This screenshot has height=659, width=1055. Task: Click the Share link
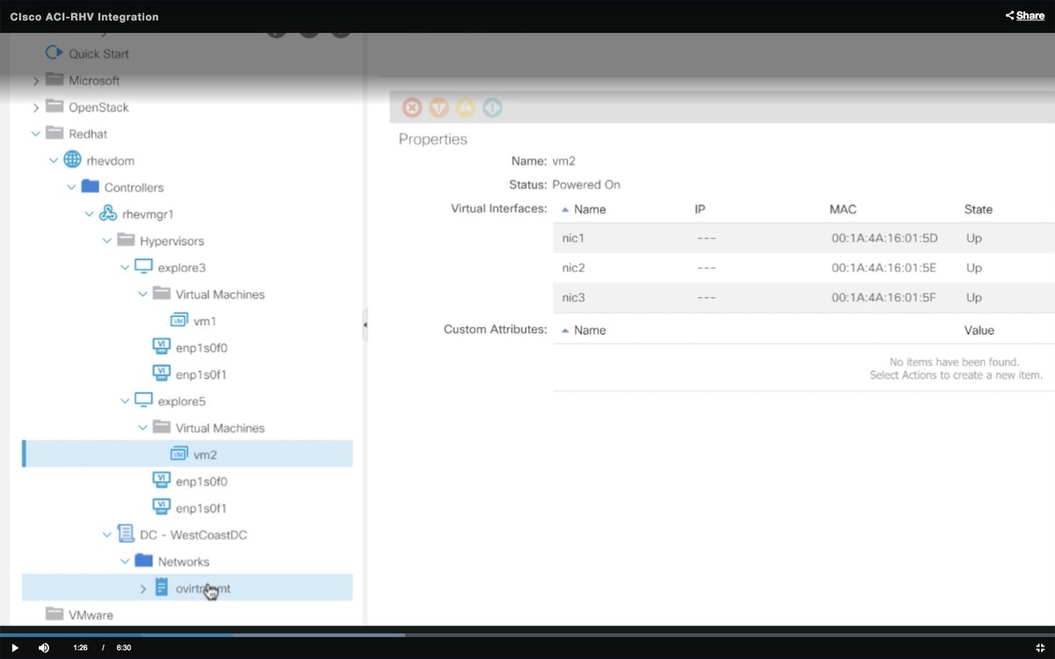point(1025,16)
